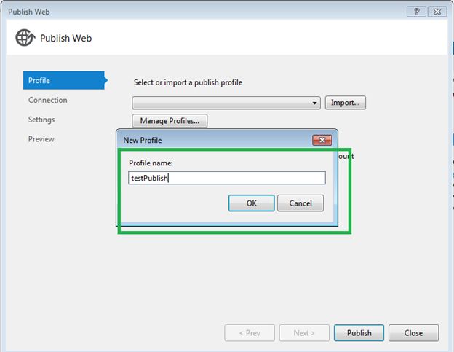
Task: Click the Next > button
Action: pyautogui.click(x=304, y=333)
